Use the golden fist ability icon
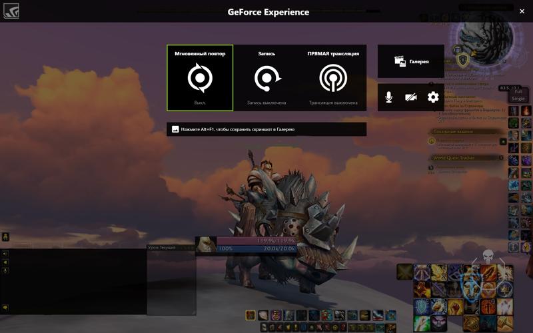Viewport: 533px width, 333px height. (455, 306)
